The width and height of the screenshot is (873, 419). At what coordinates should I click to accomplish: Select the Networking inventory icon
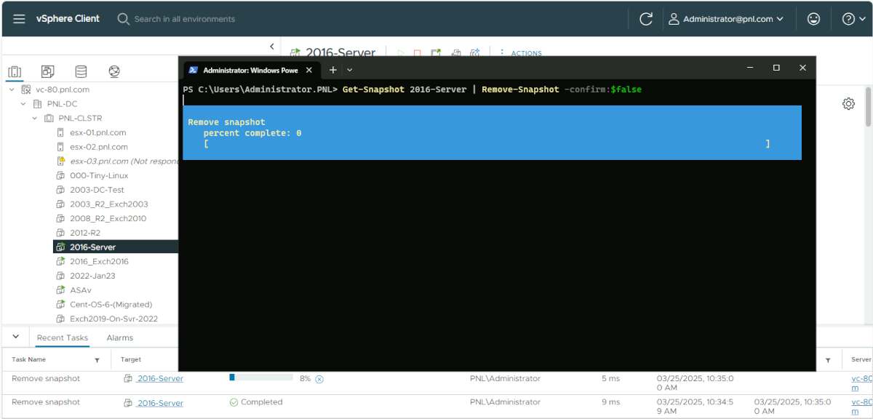[x=114, y=71]
